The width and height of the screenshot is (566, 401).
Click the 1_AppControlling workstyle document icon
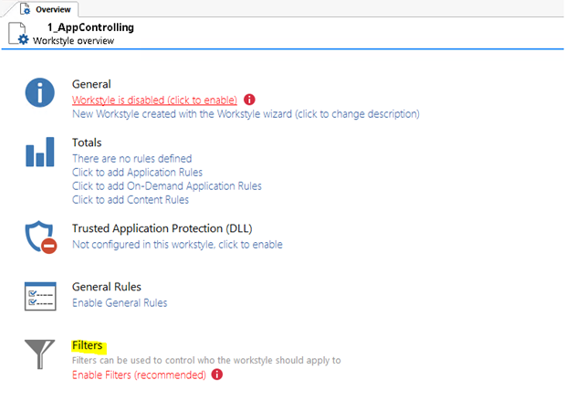coord(18,34)
